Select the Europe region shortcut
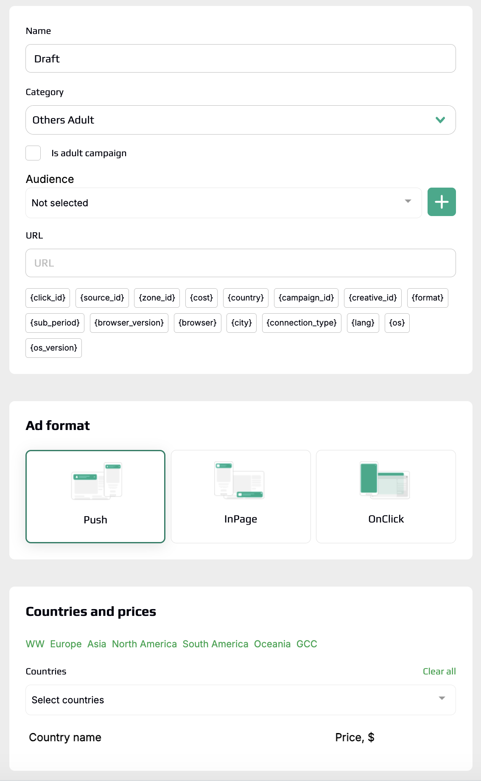The height and width of the screenshot is (781, 481). pyautogui.click(x=66, y=644)
